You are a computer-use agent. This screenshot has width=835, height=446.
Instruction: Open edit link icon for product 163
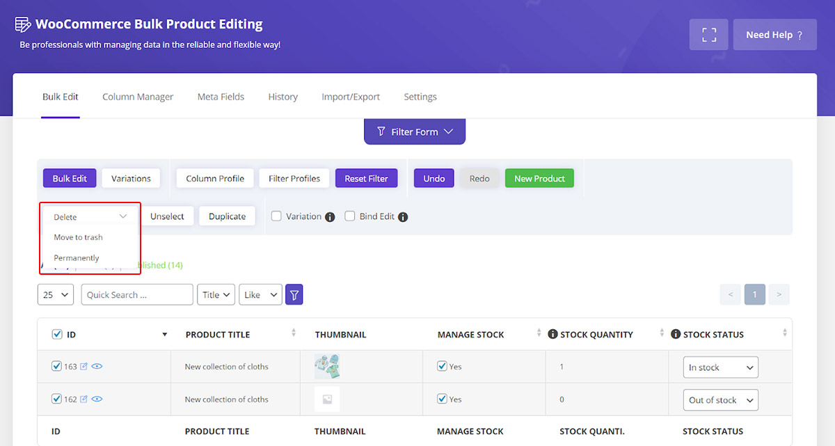click(x=84, y=367)
